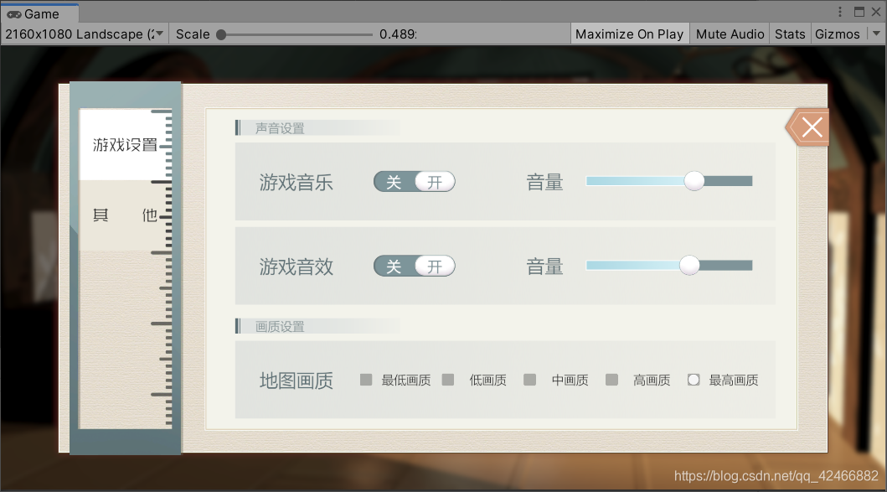Viewport: 887px width, 492px height.
Task: Click the gamepad icon on the Game tab
Action: [14, 14]
